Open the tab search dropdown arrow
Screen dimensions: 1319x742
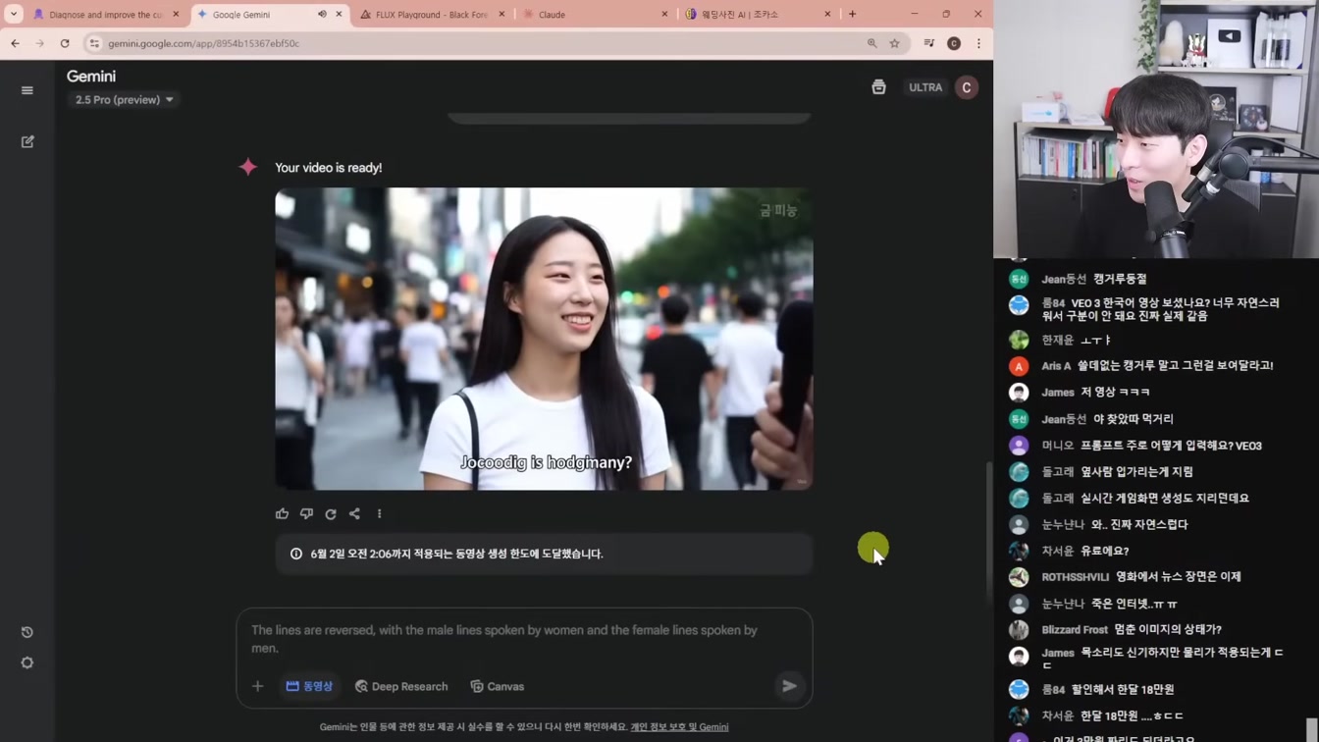pyautogui.click(x=14, y=14)
